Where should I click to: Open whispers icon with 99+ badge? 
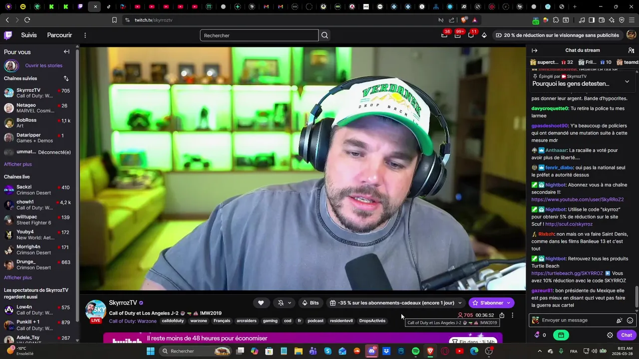[x=458, y=35]
